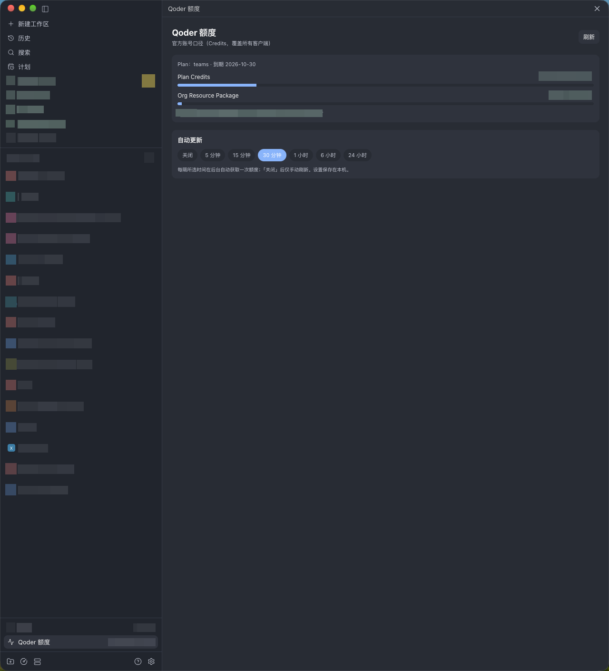Choose the 24 小时 interval
Viewport: 609px width, 671px height.
coord(357,155)
